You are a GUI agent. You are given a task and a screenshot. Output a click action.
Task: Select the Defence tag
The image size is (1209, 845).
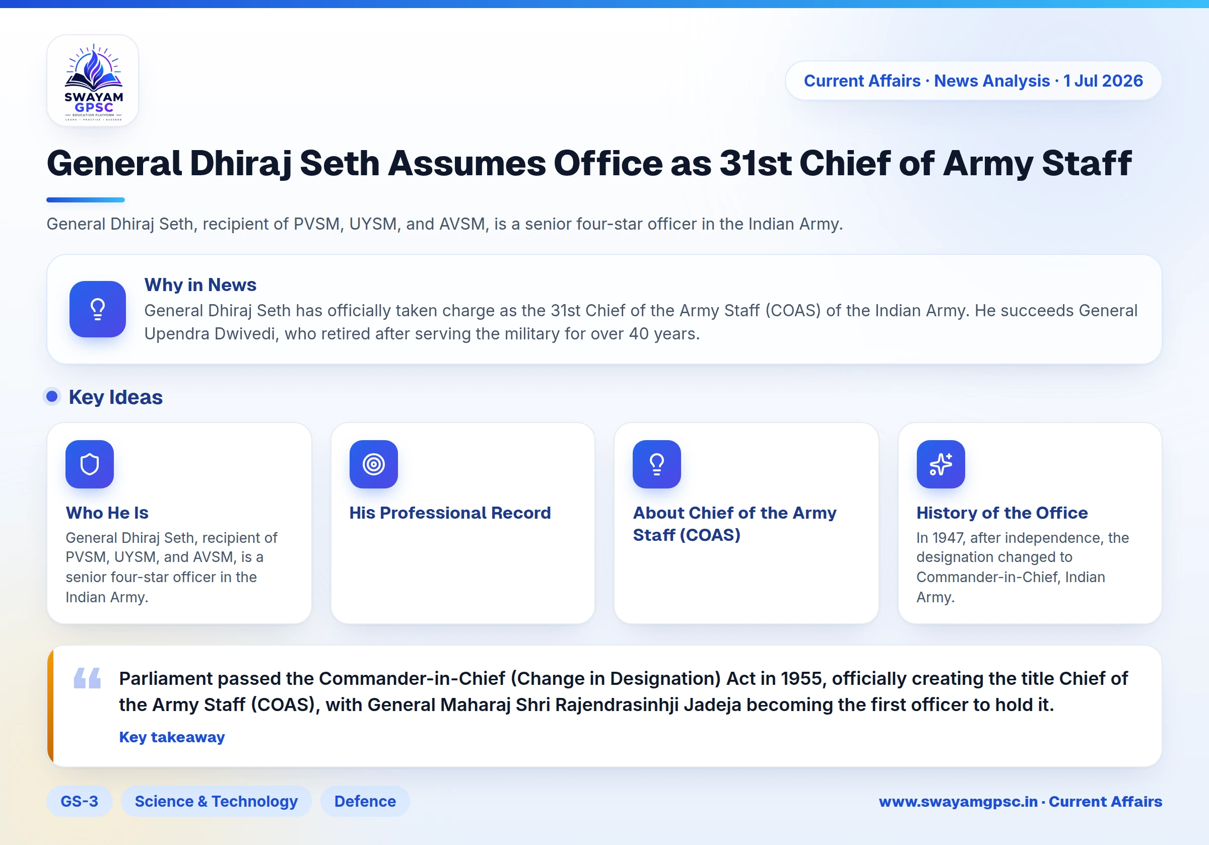tap(365, 801)
